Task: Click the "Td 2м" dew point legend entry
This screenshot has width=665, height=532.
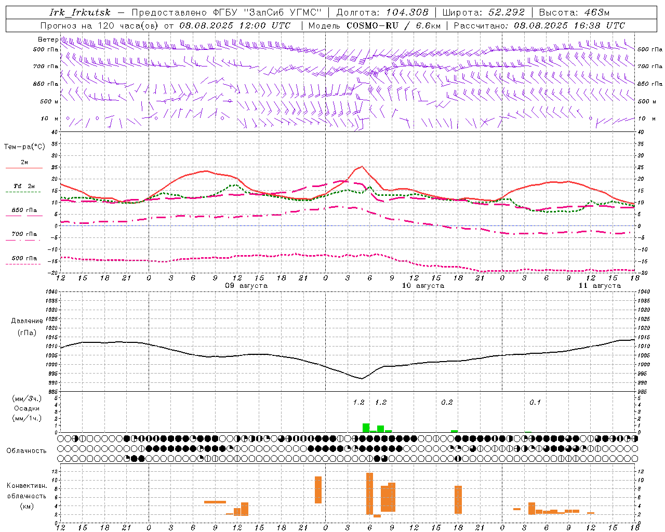Action: 24,186
